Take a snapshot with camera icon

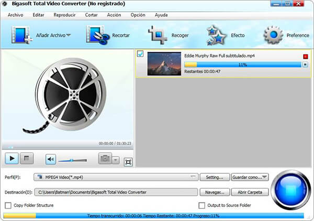point(105,159)
